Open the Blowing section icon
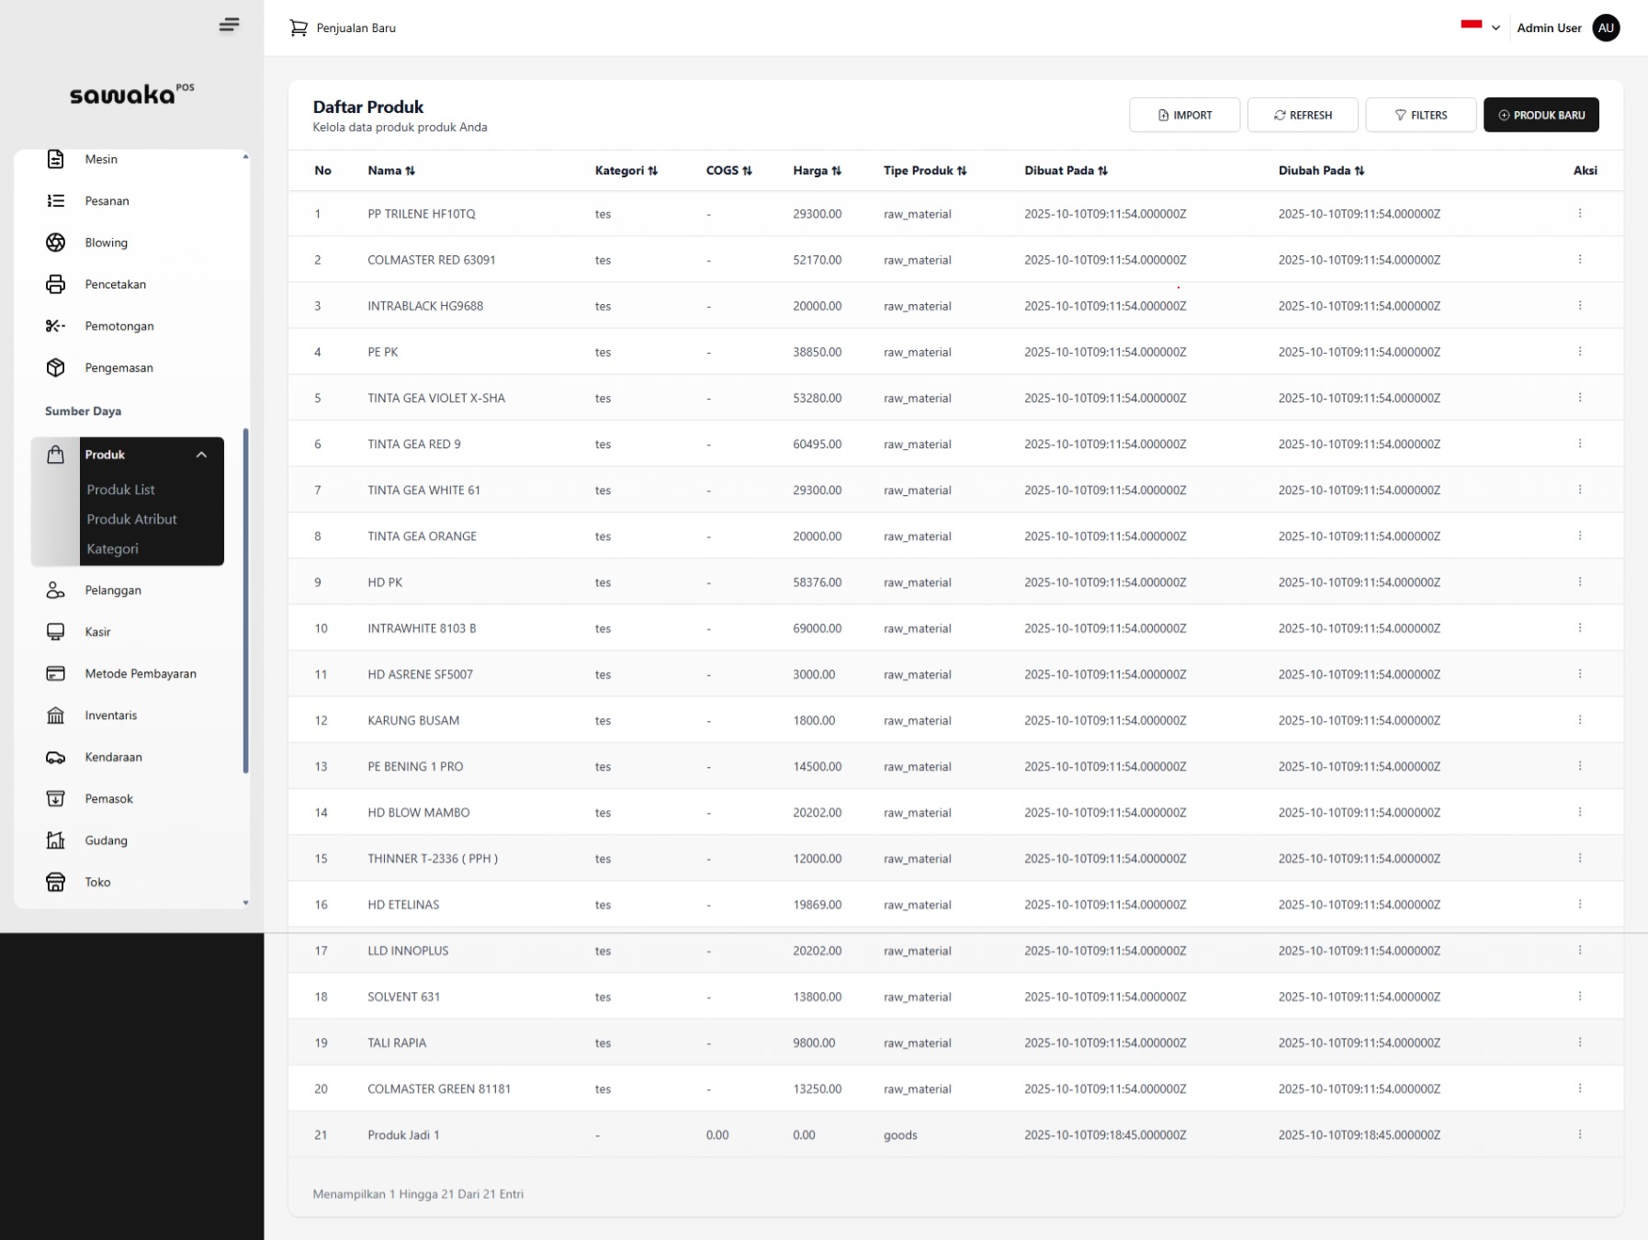The width and height of the screenshot is (1648, 1240). tap(56, 242)
